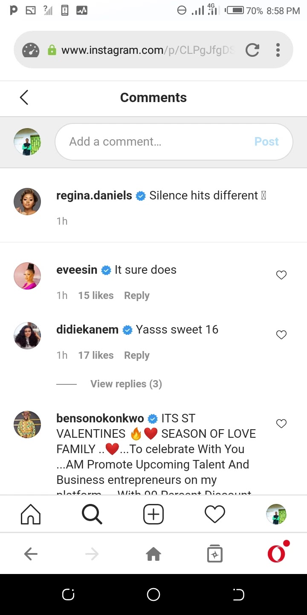Screen dimensions: 307x615
Task: Reply to eveesin's comment
Action: (x=137, y=296)
